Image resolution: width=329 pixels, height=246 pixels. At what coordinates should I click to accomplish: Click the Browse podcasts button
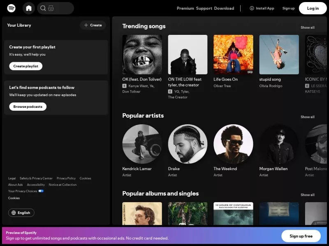28,107
